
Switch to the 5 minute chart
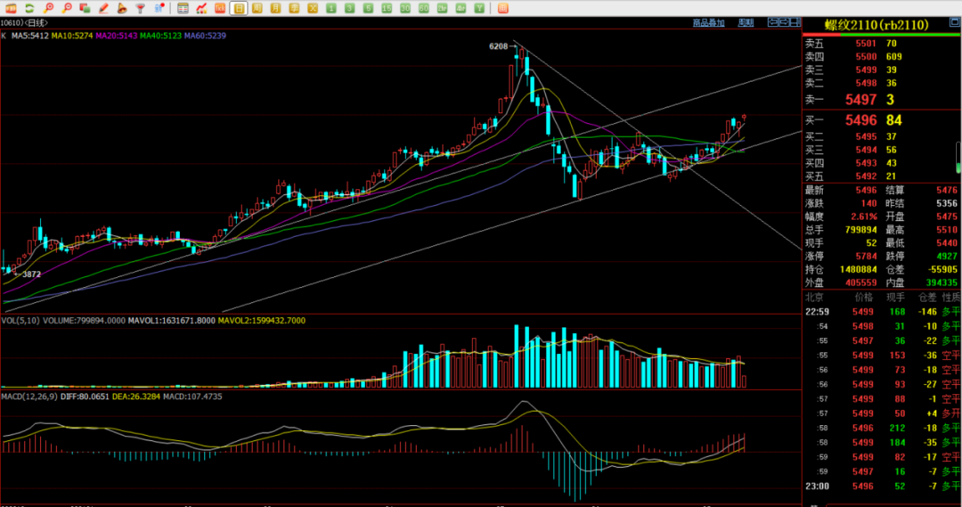click(x=368, y=8)
